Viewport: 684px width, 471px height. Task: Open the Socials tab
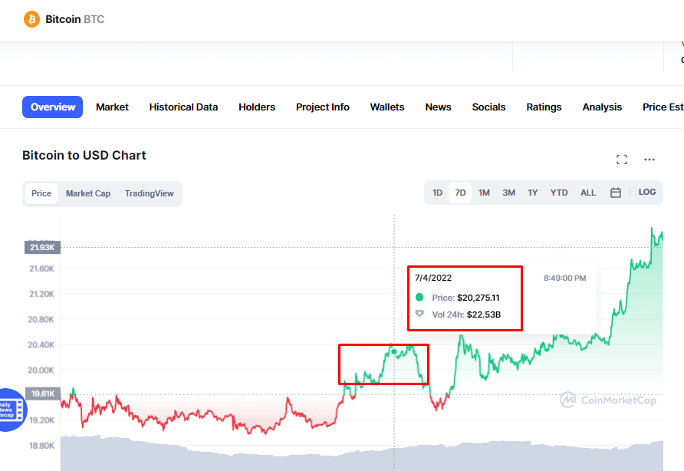point(488,107)
